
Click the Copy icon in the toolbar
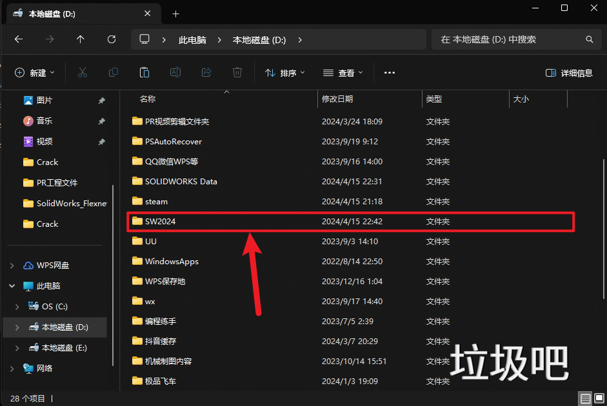click(113, 72)
